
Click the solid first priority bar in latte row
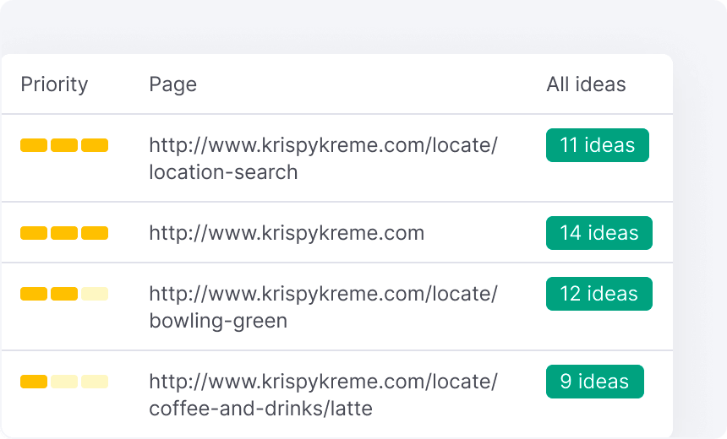pyautogui.click(x=34, y=382)
